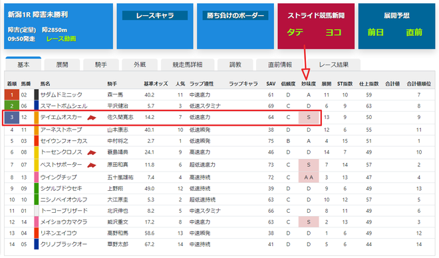The height and width of the screenshot is (258, 439).
Task: Select horse name クリノブラックオー
Action: (x=64, y=244)
